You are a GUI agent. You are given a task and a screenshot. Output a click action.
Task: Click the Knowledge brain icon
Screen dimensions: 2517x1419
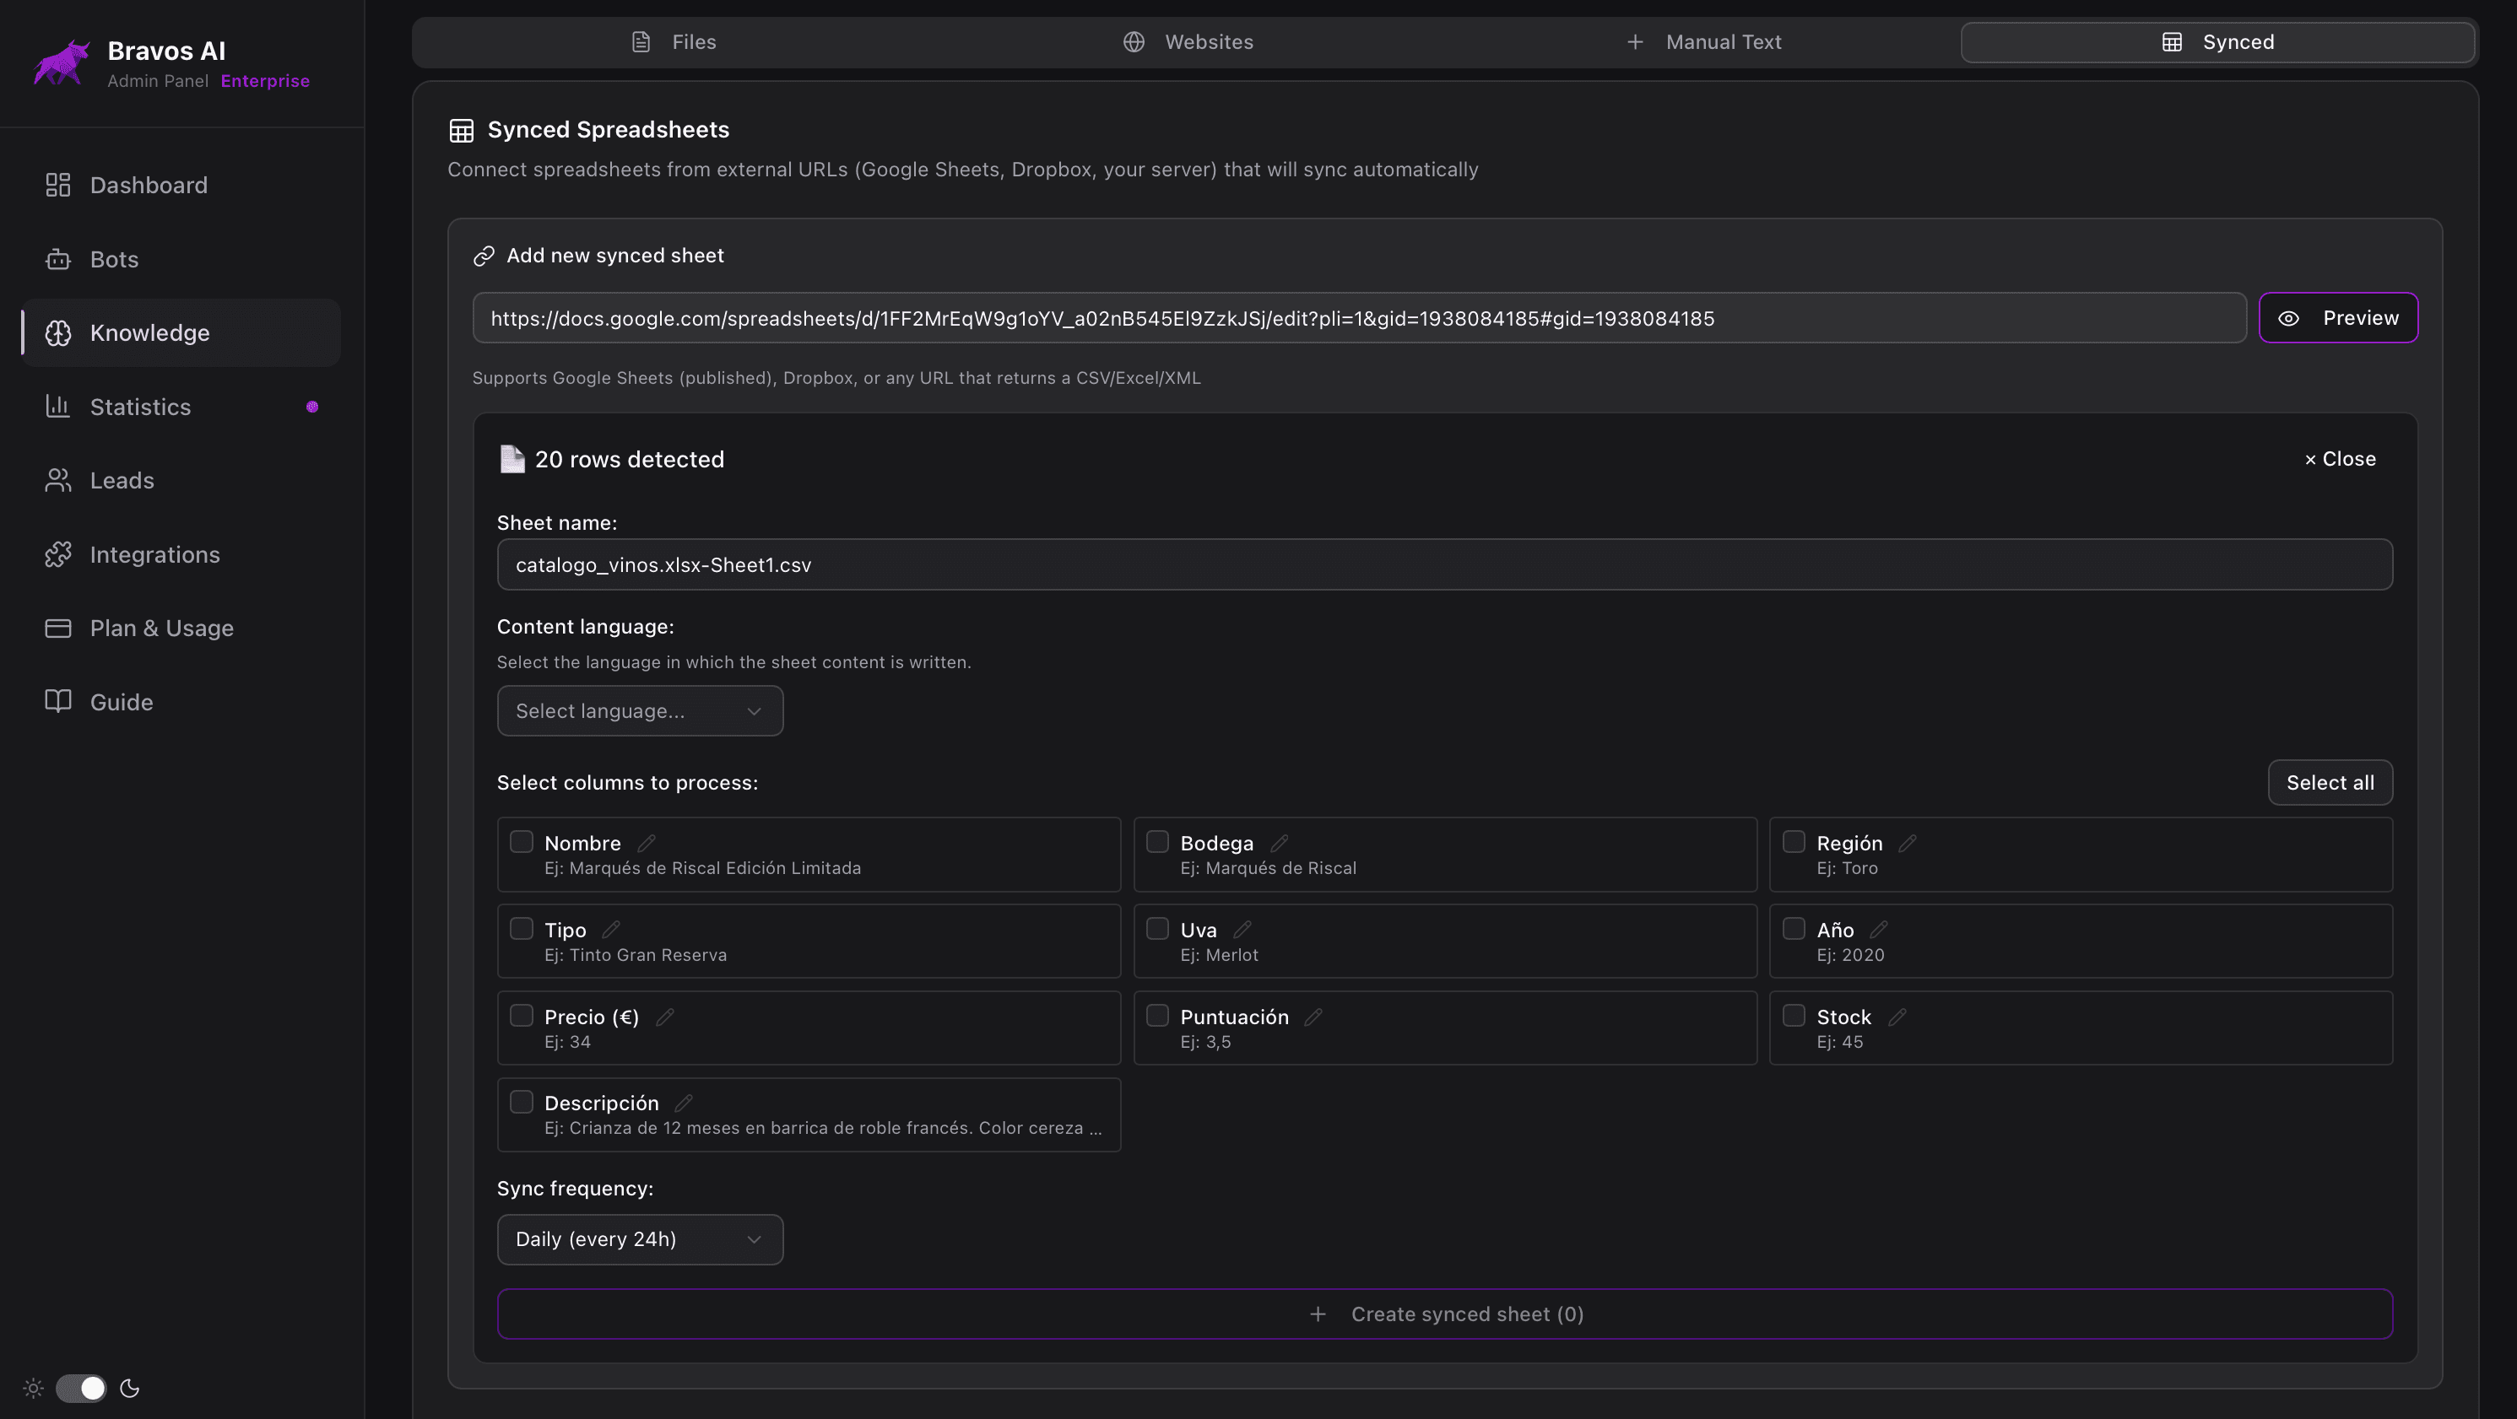[x=57, y=333]
